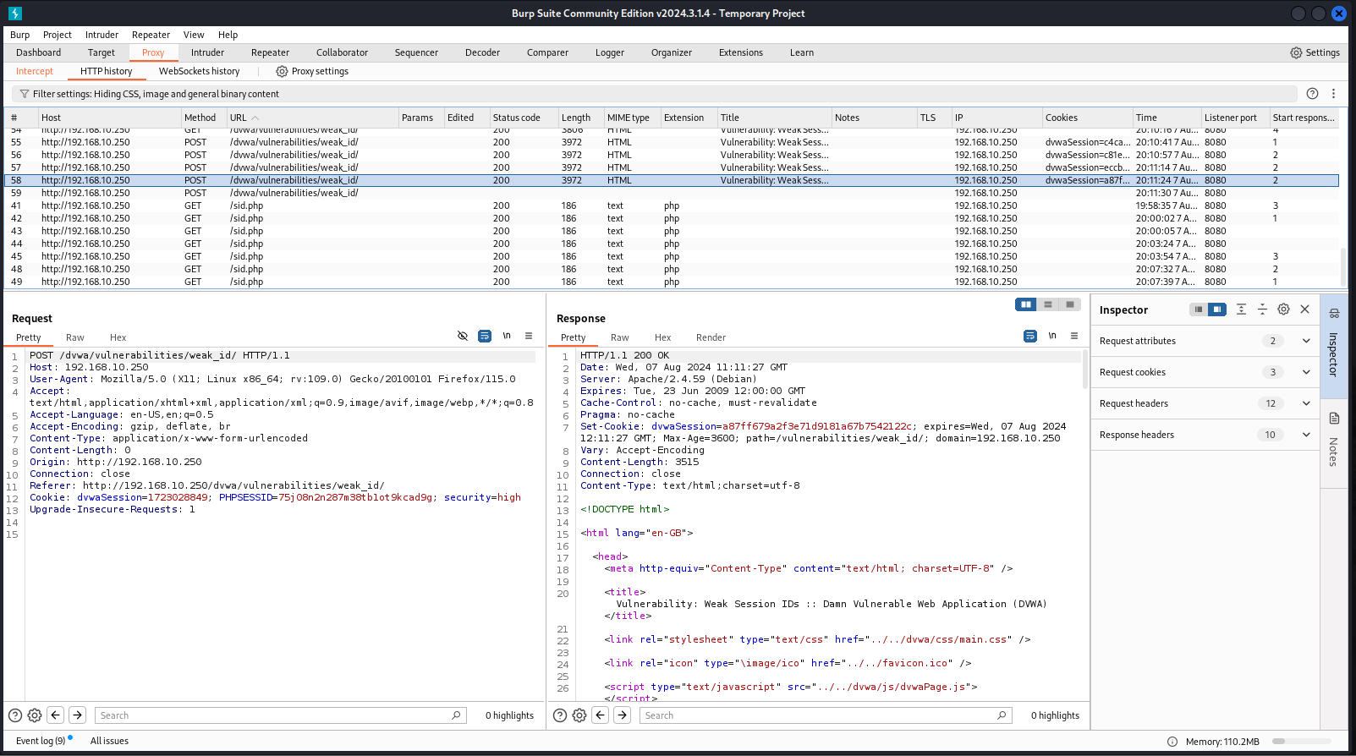Click the HTTP history table vertical scrollbar
The image size is (1356, 756).
point(1343,266)
